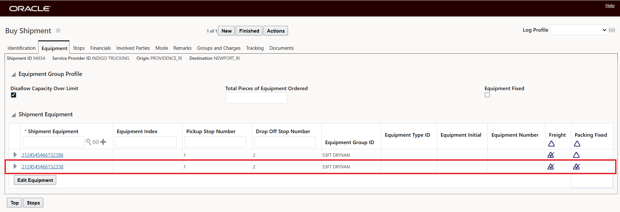Collapse the Equipment Group Profile section
The image size is (620, 212).
pyautogui.click(x=14, y=74)
